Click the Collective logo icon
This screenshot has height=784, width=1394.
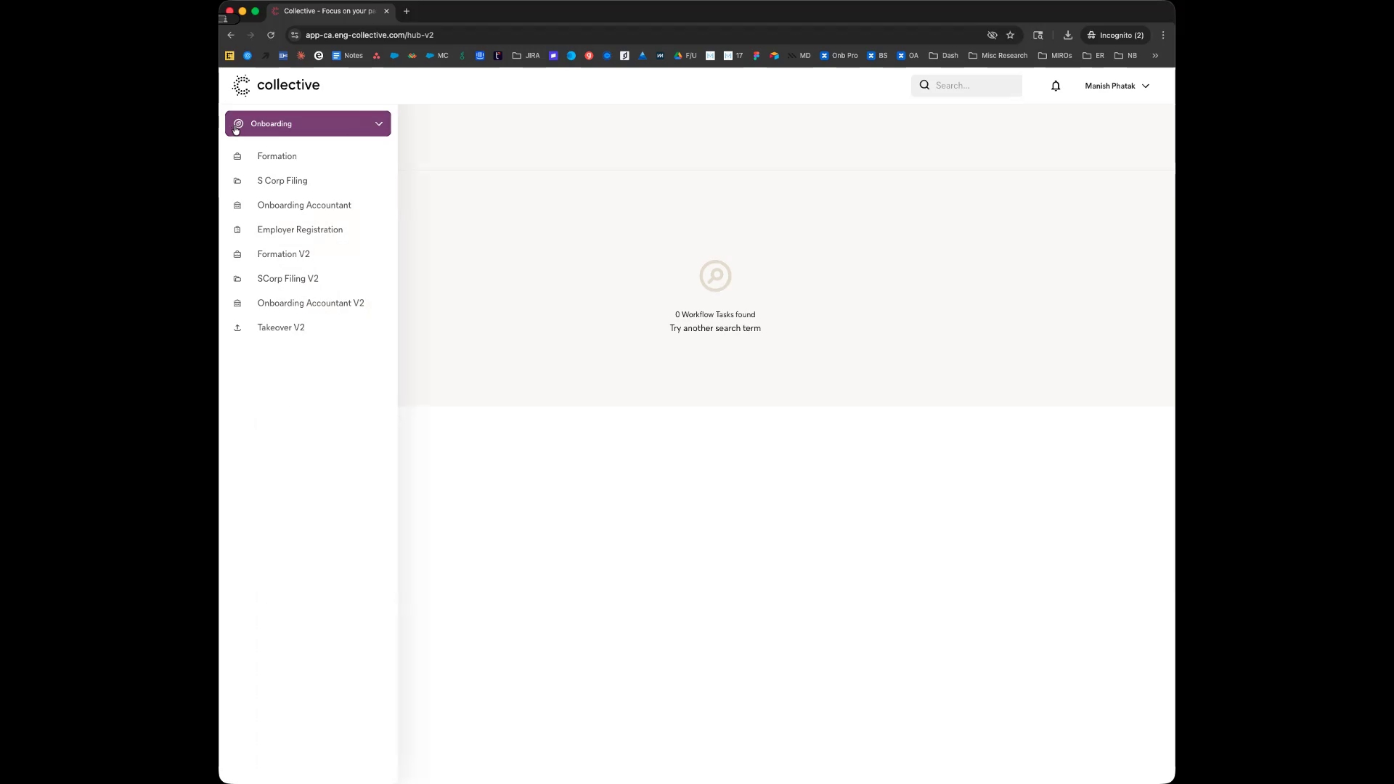click(x=241, y=86)
